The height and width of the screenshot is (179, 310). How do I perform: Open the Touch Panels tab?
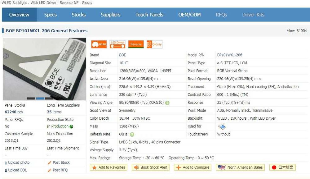[x=149, y=15]
